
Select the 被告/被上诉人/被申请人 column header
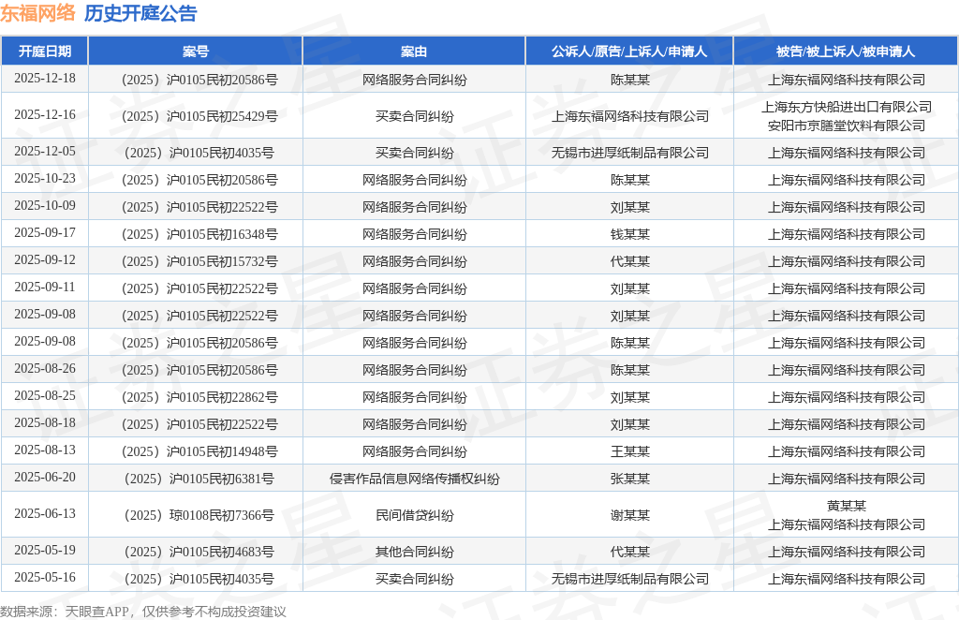pyautogui.click(x=846, y=52)
